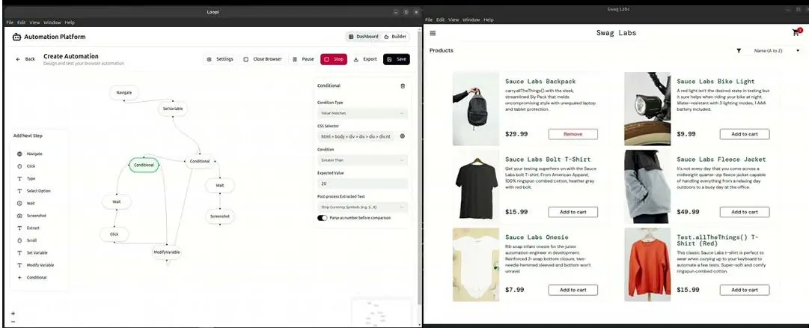Image resolution: width=809 pixels, height=328 pixels.
Task: Add a Modify Variable step
Action: (39, 265)
